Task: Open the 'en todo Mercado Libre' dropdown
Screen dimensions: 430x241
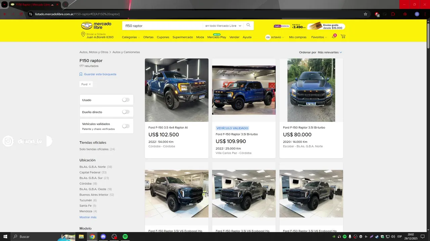Action: click(223, 26)
